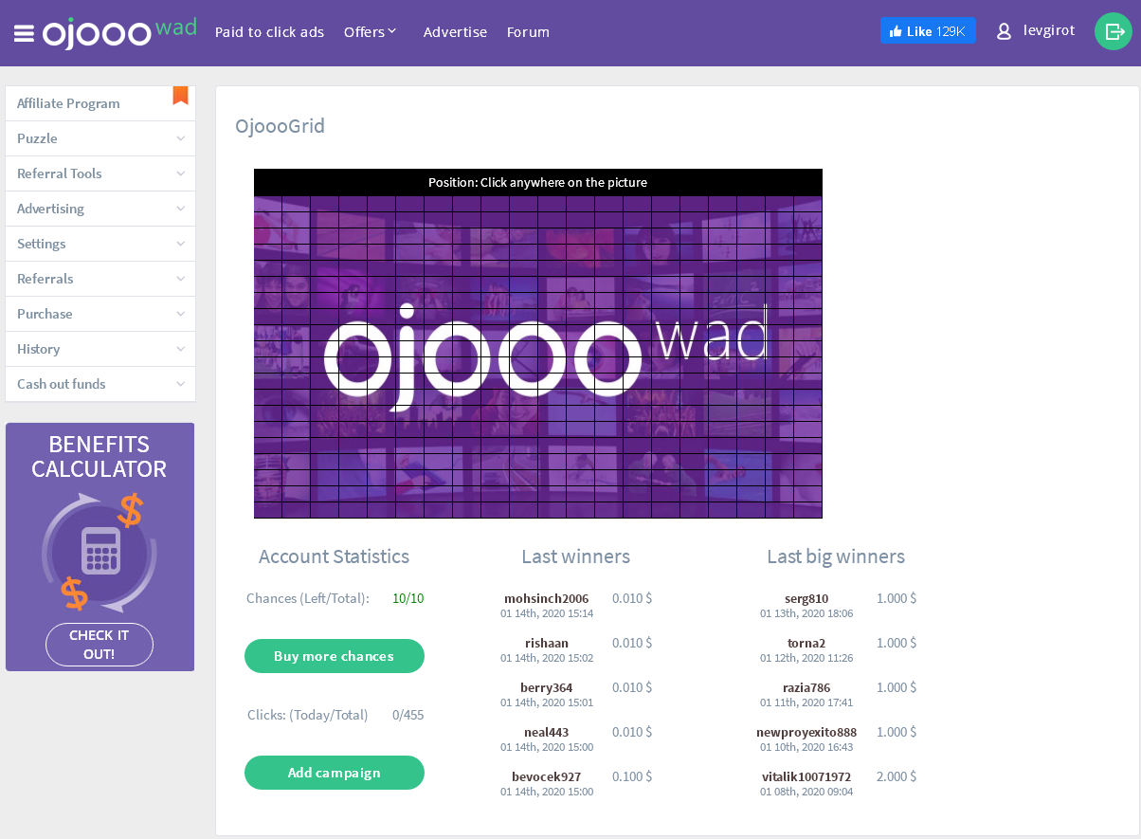Click the 0.100 $ prize amount

[632, 776]
